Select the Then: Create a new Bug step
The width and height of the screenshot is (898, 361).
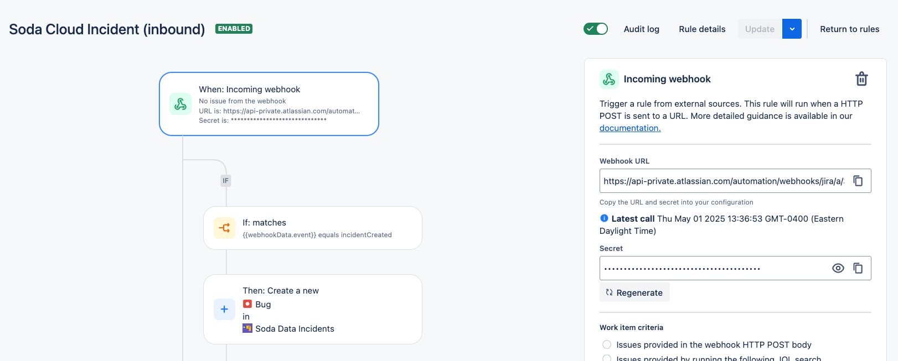[313, 309]
